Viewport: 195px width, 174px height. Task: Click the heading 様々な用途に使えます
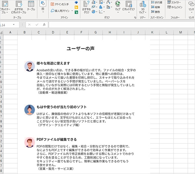pyautogui.click(x=53, y=63)
